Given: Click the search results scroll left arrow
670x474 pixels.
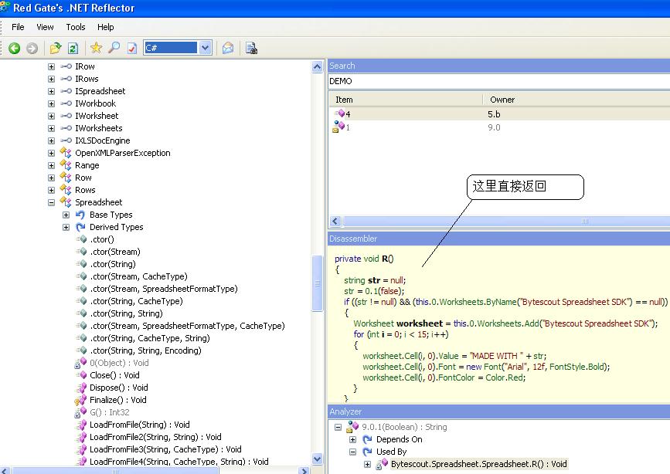Looking at the screenshot, I should (335, 221).
